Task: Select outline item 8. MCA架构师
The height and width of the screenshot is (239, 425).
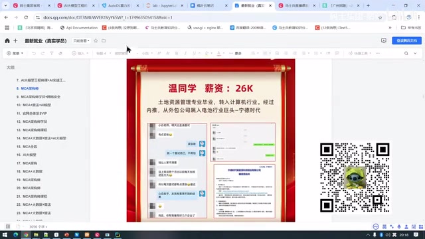Action: pyautogui.click(x=27, y=88)
